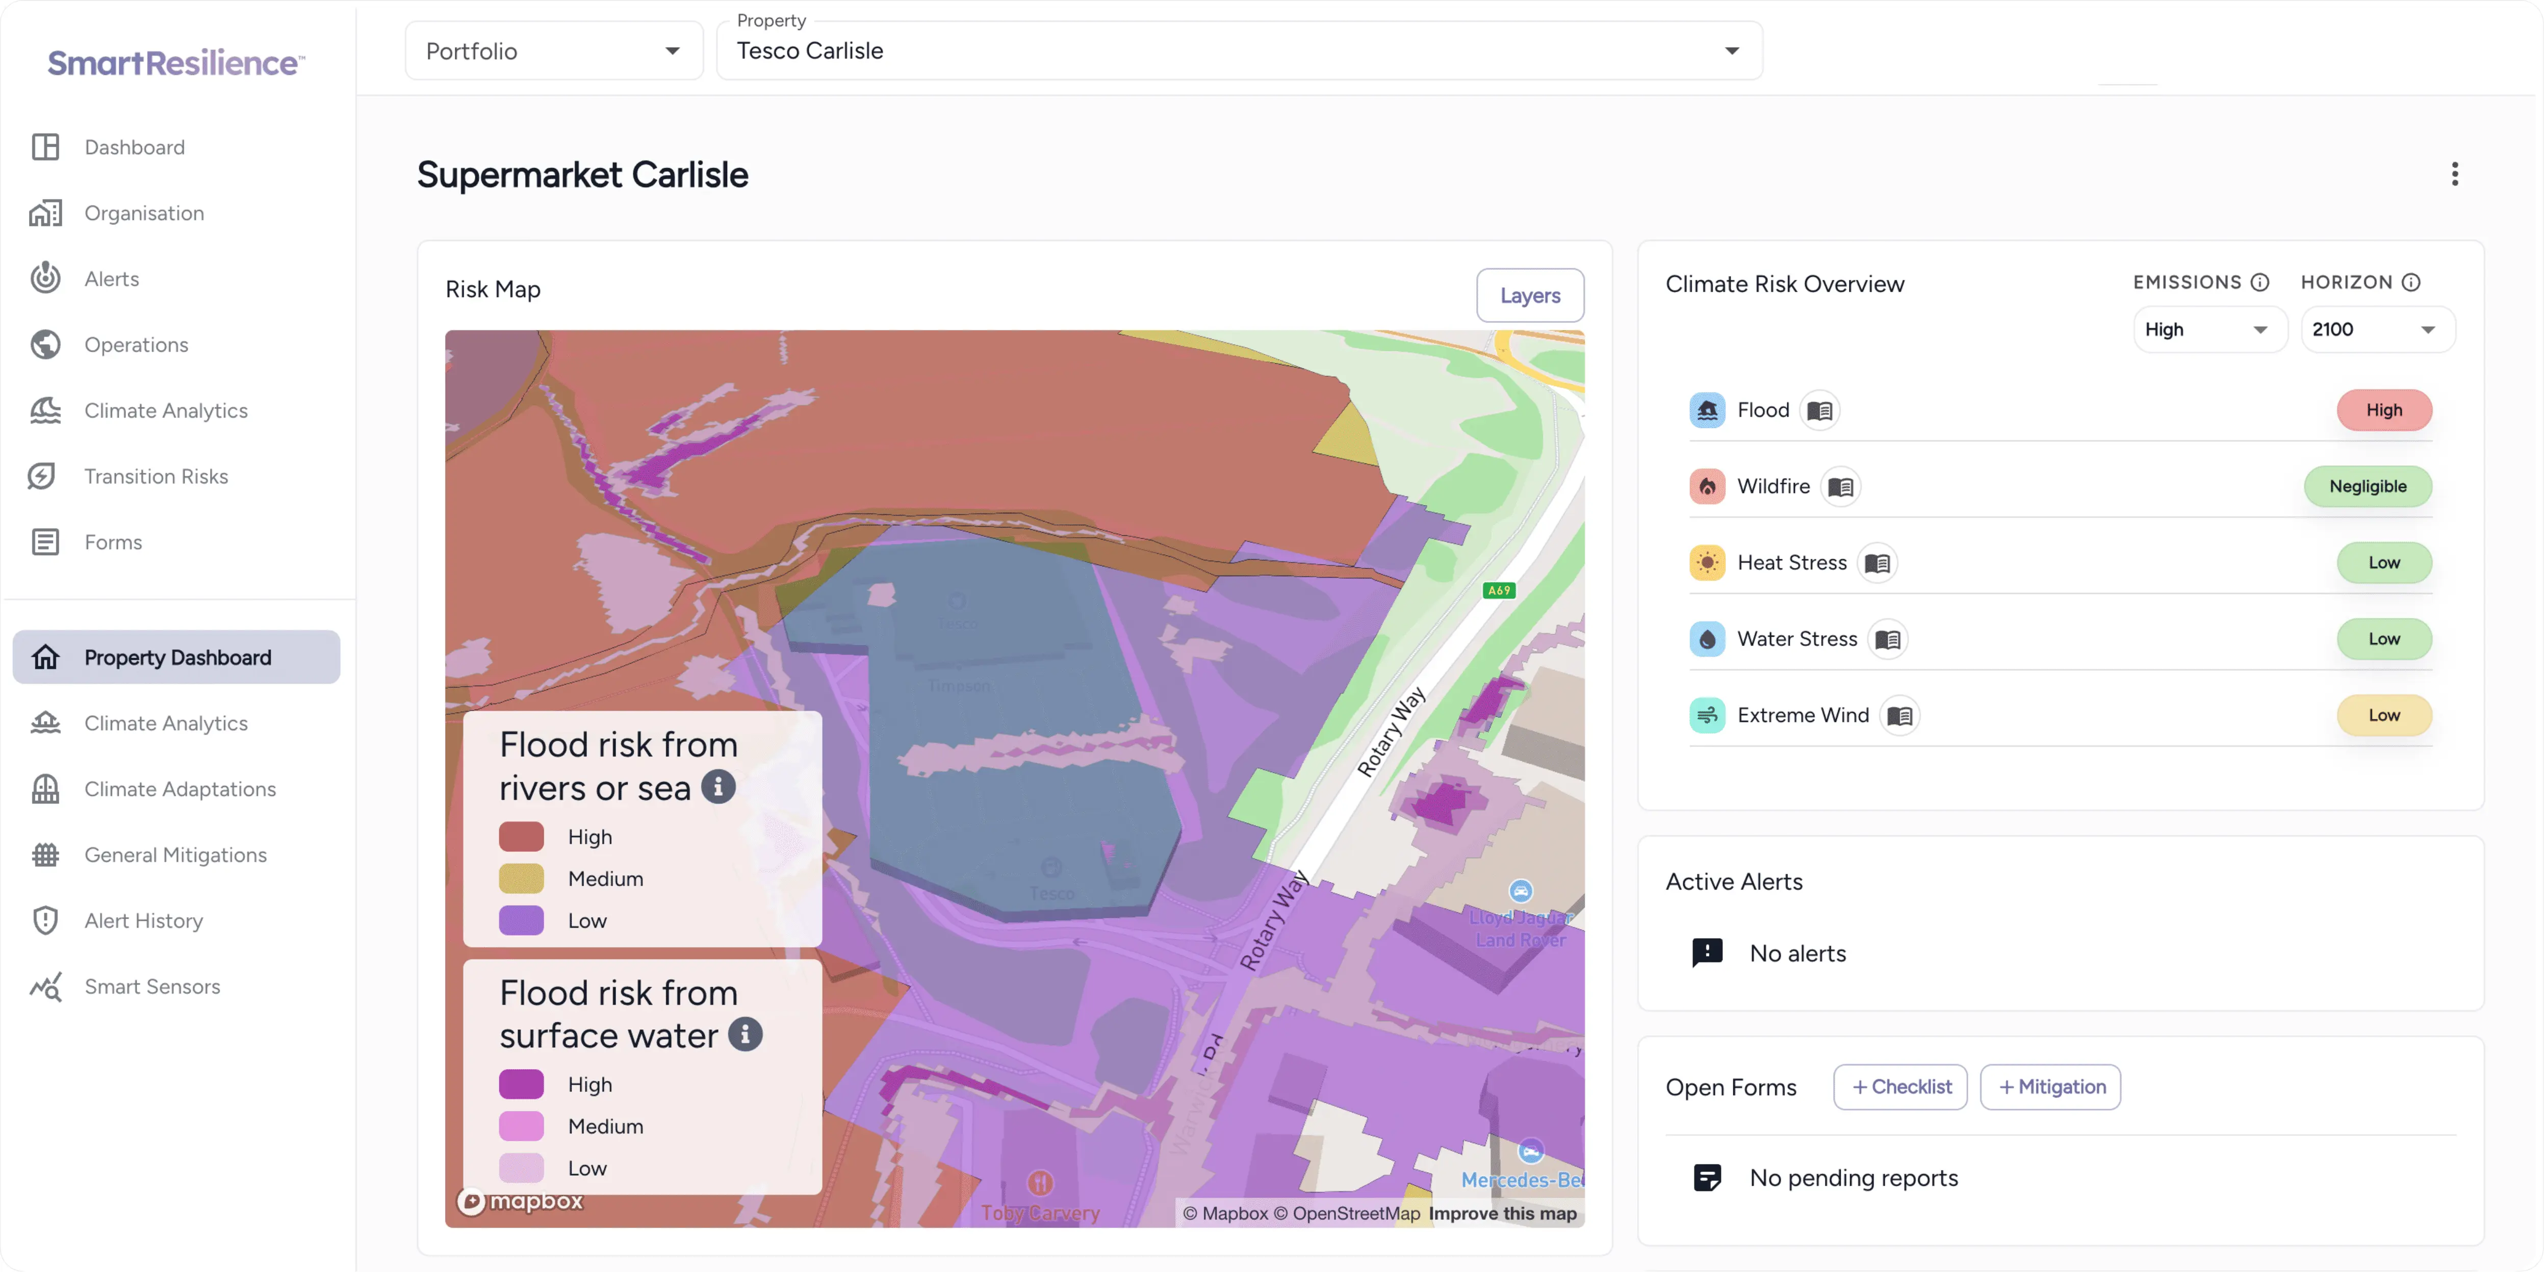Click the OpenStreetMap attribution link
This screenshot has height=1272, width=2544.
point(1348,1214)
